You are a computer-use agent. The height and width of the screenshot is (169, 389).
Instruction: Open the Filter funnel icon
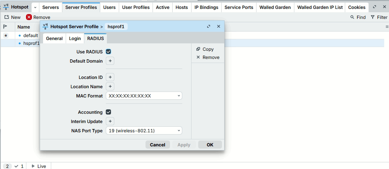[x=372, y=17]
